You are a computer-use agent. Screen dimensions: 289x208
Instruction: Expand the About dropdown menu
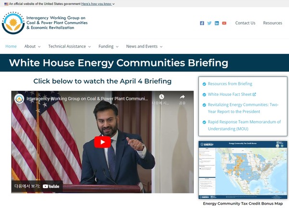pos(32,47)
